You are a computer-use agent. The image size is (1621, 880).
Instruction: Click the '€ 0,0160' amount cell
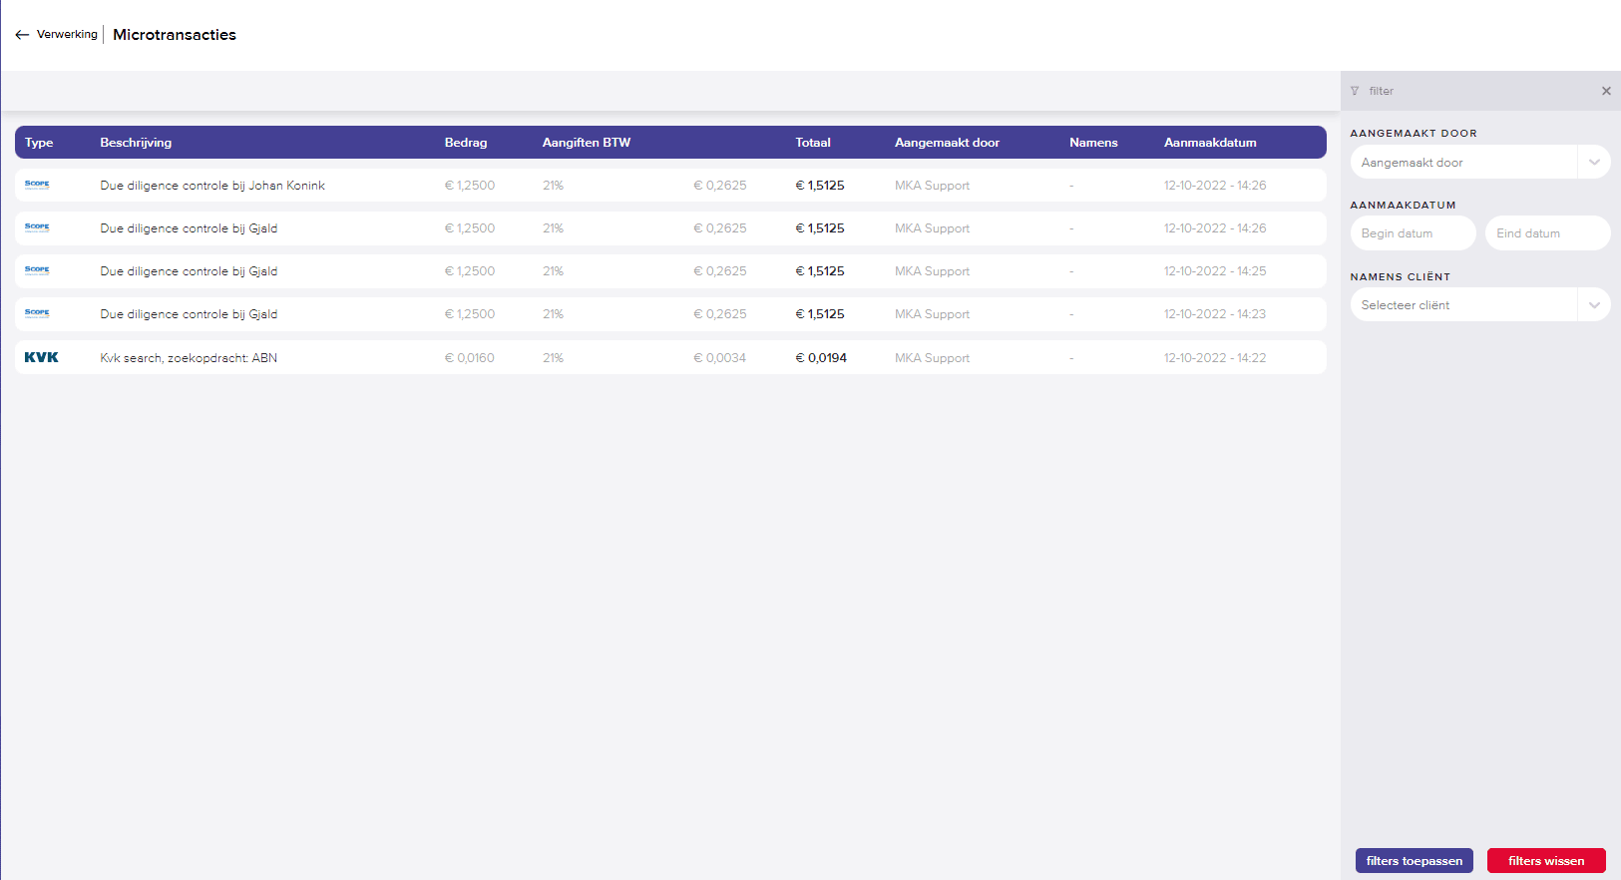click(470, 358)
